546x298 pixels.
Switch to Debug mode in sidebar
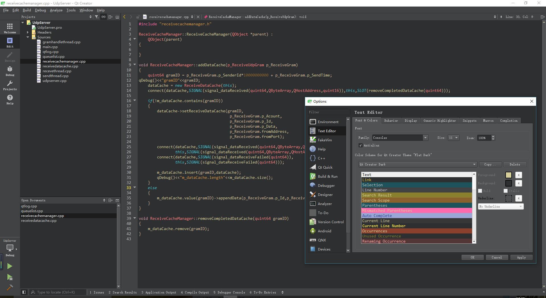pyautogui.click(x=10, y=71)
